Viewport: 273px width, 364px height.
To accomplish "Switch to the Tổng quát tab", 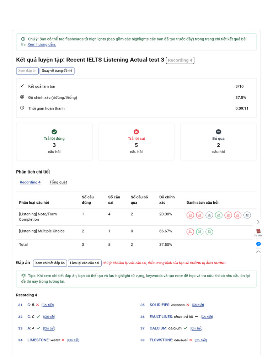I will (x=58, y=182).
